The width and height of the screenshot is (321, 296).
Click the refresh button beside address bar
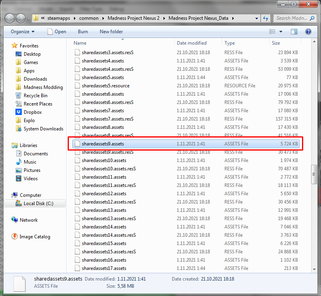pyautogui.click(x=266, y=18)
